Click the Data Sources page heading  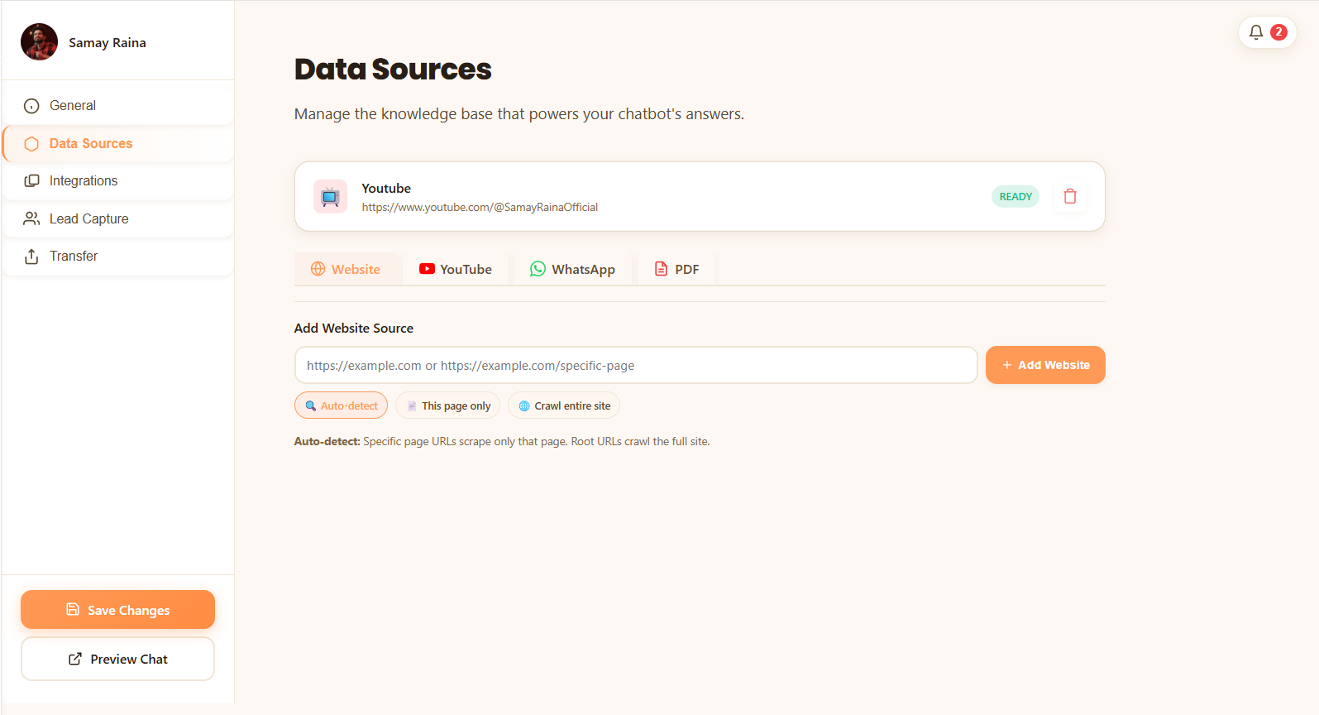pyautogui.click(x=393, y=69)
